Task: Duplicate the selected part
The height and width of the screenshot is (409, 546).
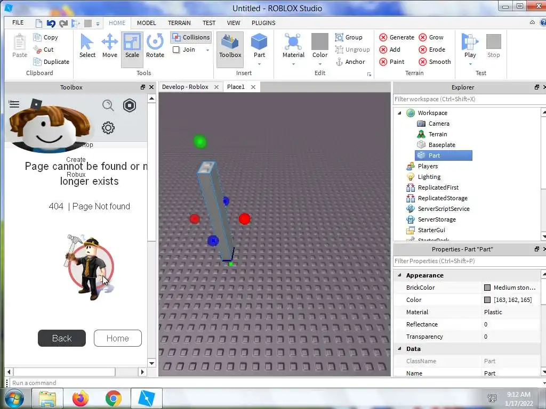Action: (51, 62)
